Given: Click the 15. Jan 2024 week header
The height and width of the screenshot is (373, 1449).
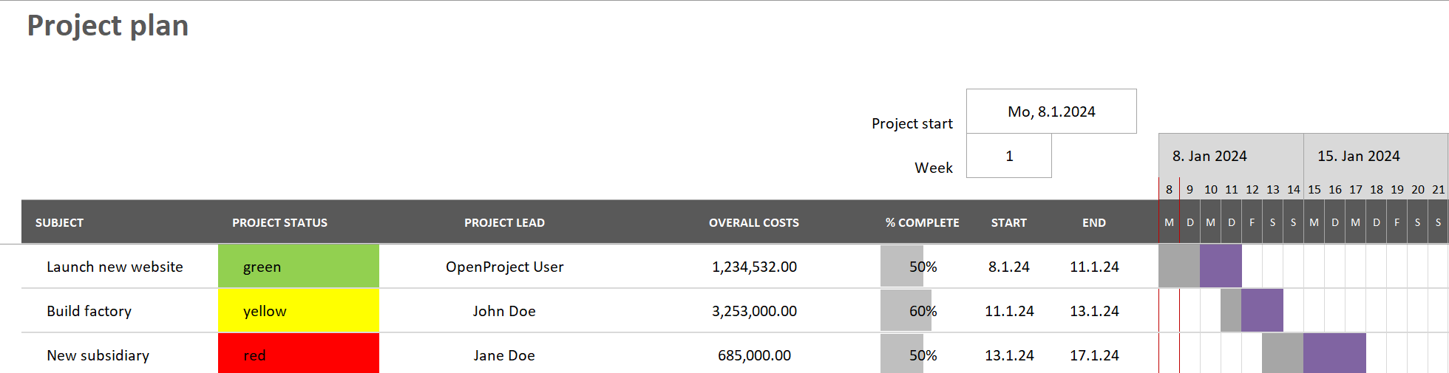Looking at the screenshot, I should coord(1358,156).
